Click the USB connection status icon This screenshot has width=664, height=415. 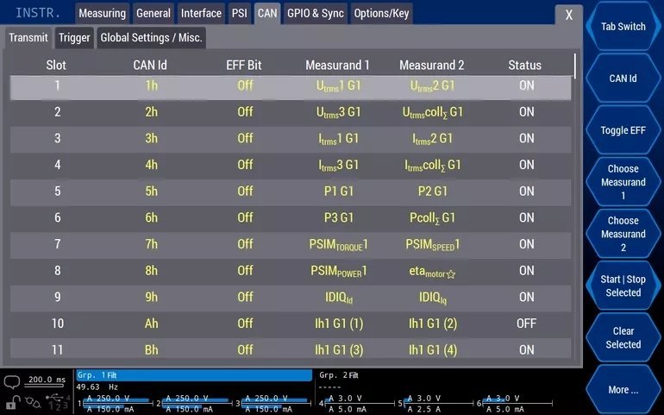[x=55, y=399]
